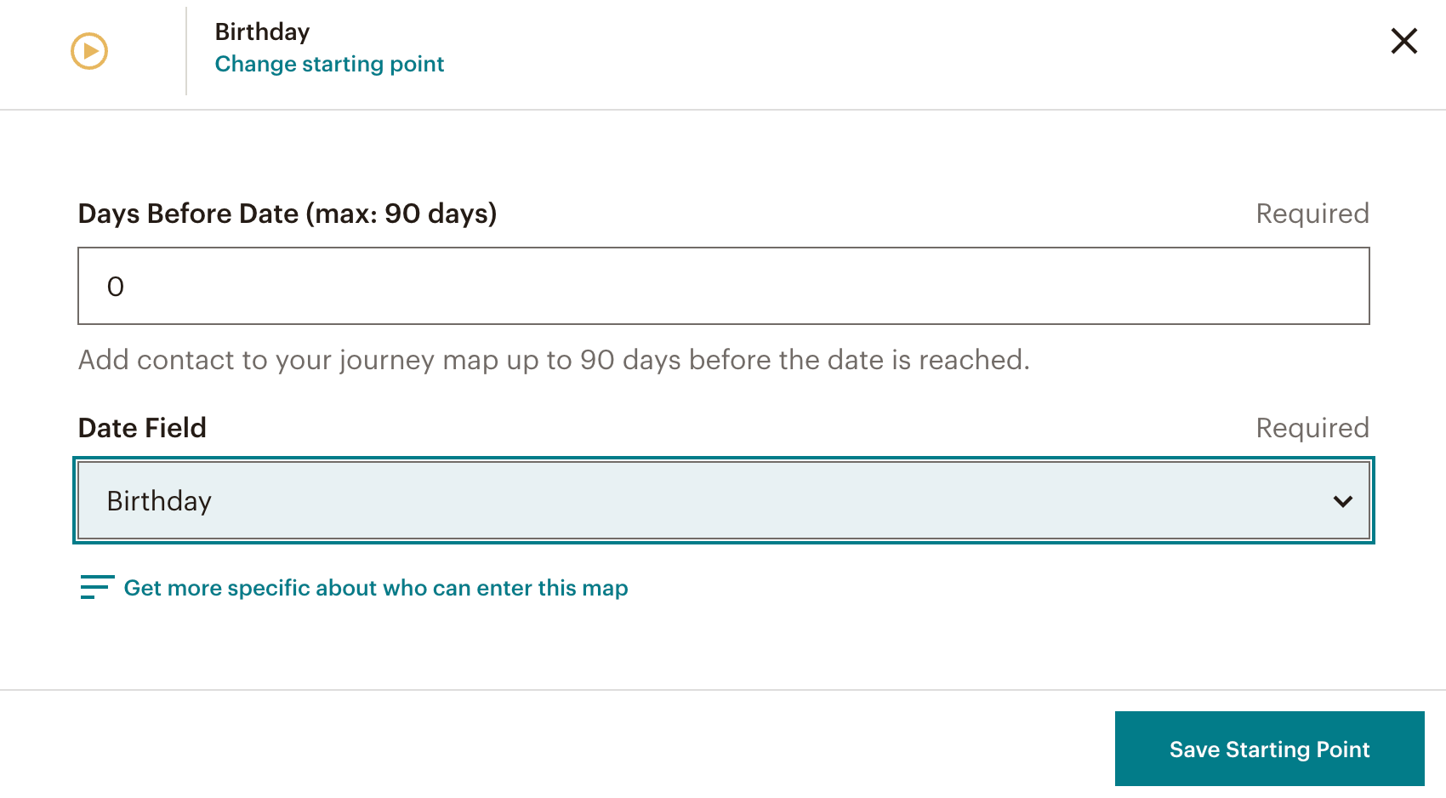Screen dimensions: 1446x798
Task: Click the 'Add contact to your journey map' helper text
Action: [x=554, y=360]
